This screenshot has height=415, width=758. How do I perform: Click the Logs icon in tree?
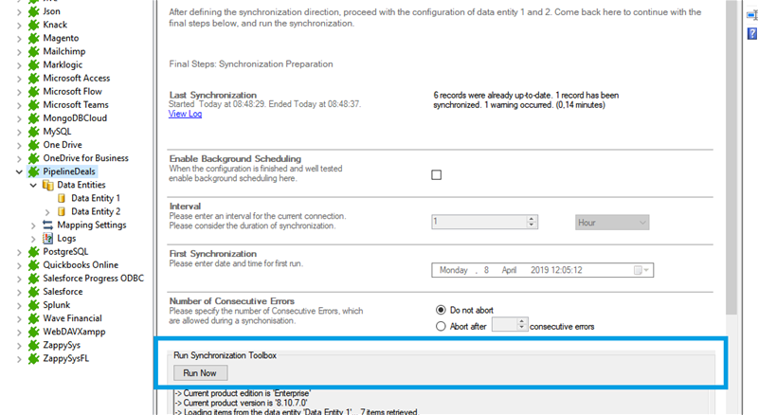(47, 238)
